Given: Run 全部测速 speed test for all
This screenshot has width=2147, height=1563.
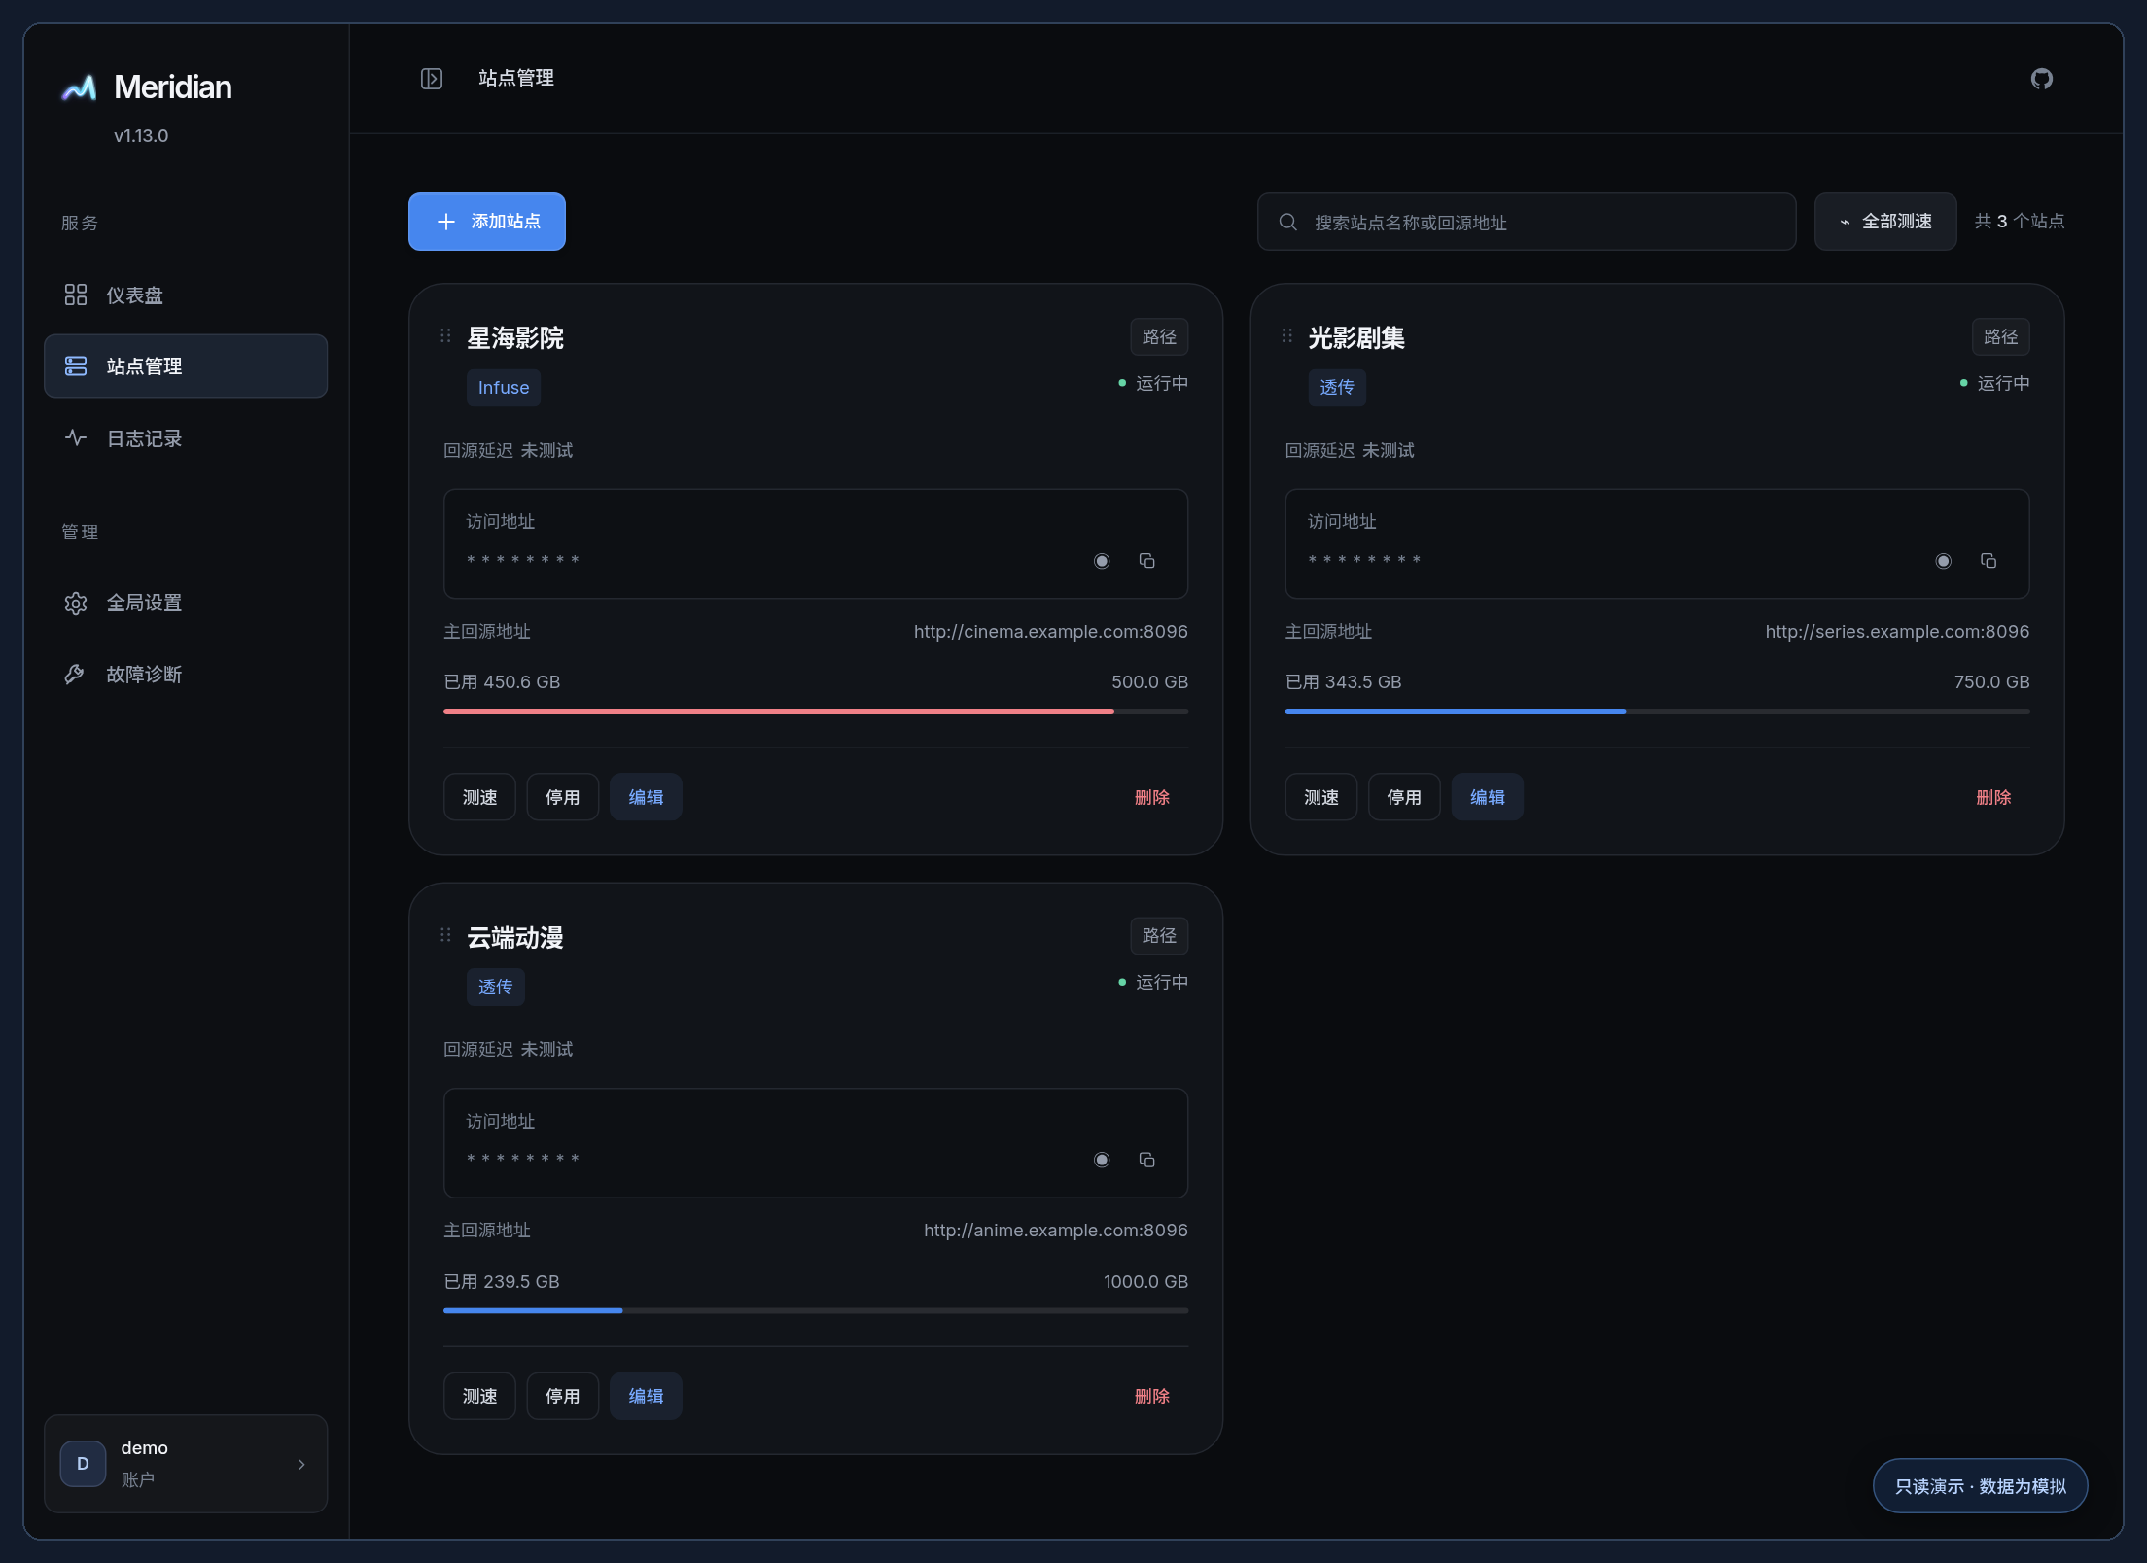Looking at the screenshot, I should click(x=1885, y=222).
